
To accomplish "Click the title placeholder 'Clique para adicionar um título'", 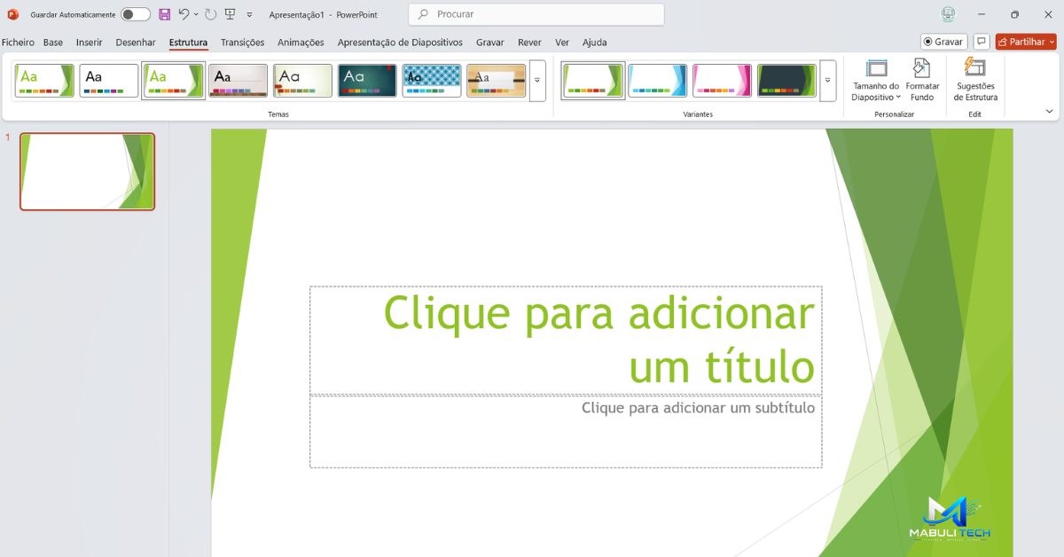I will click(x=566, y=340).
